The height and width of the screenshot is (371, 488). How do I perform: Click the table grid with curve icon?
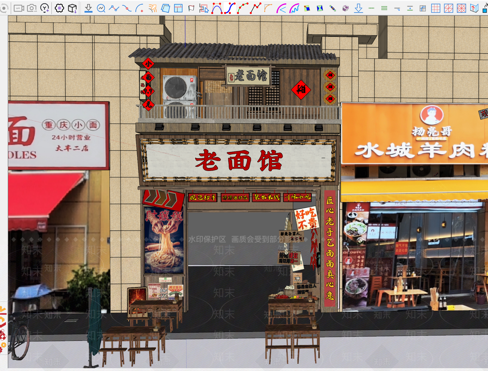[x=423, y=8]
